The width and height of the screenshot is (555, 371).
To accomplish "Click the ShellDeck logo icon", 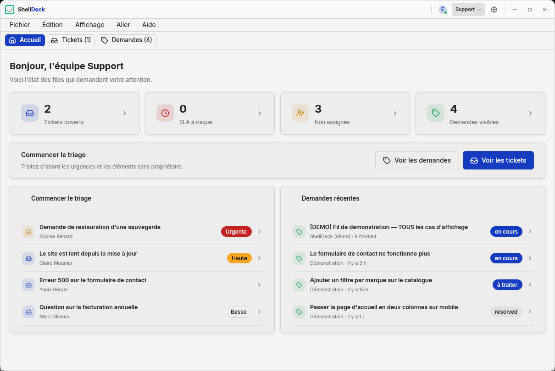I will [10, 9].
